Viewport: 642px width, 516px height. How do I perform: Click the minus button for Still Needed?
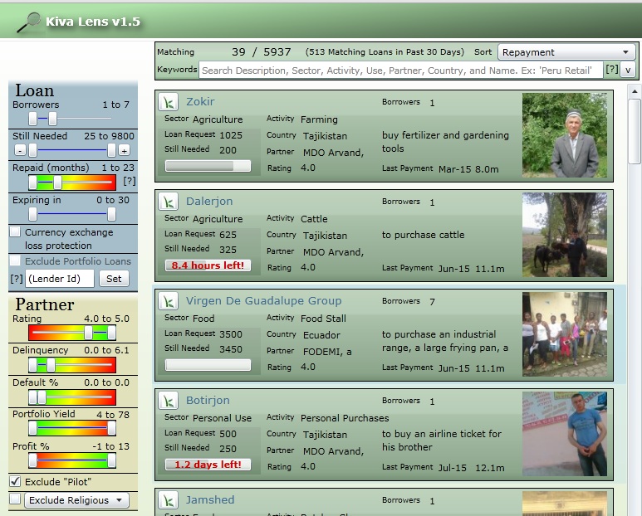[20, 150]
